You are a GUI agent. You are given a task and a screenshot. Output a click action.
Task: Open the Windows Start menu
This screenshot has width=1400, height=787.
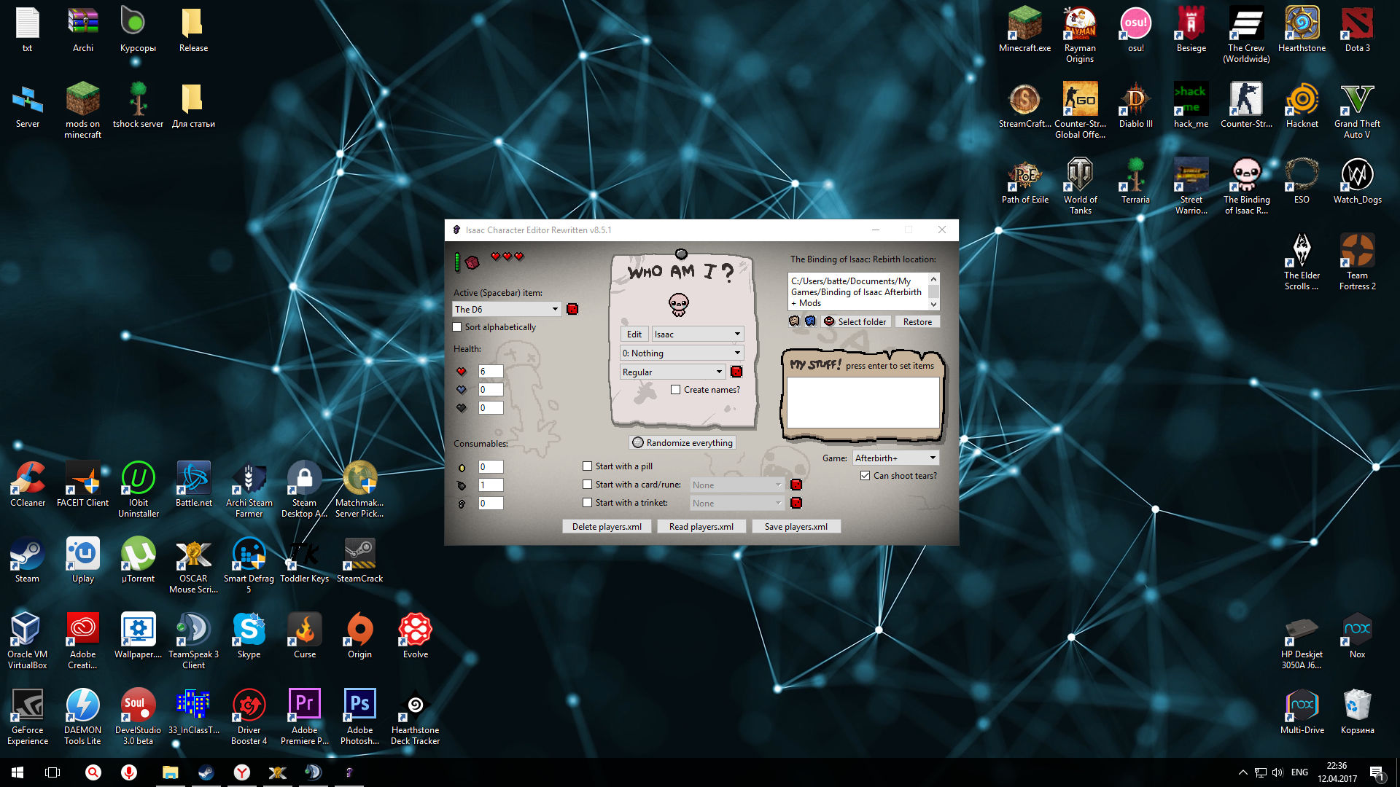[17, 772]
